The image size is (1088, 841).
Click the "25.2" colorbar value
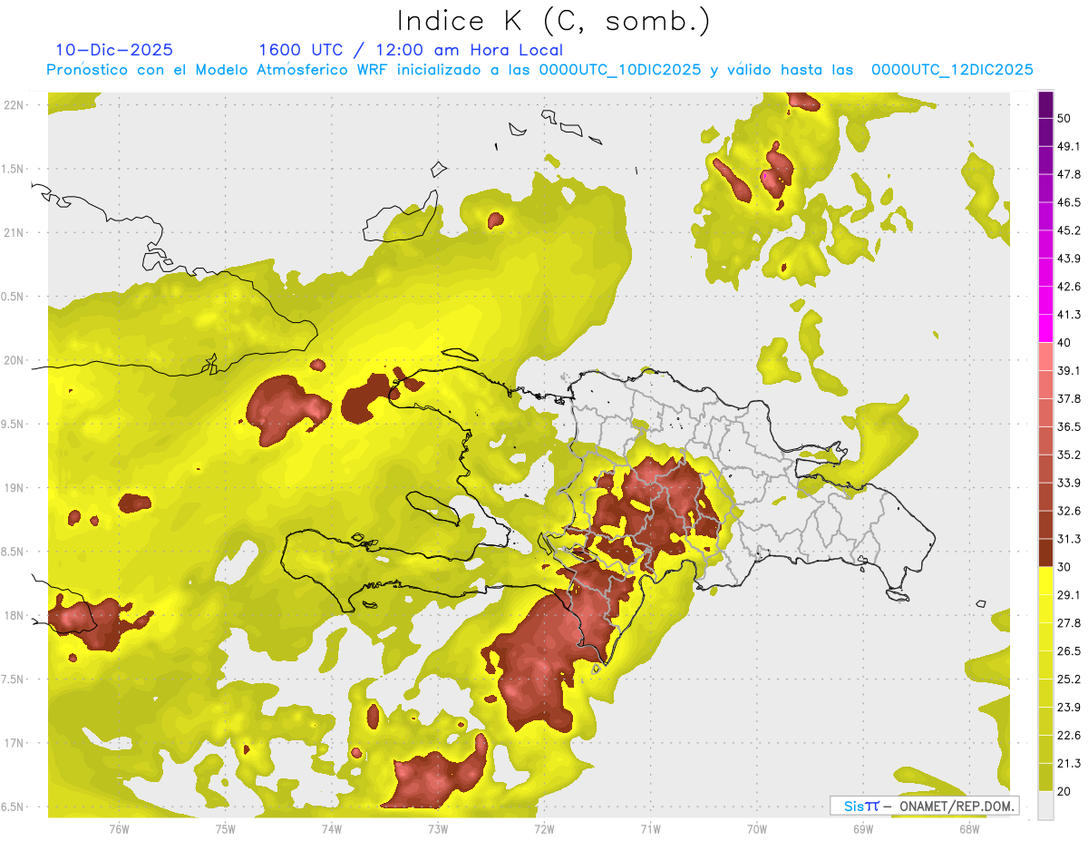pos(1069,679)
